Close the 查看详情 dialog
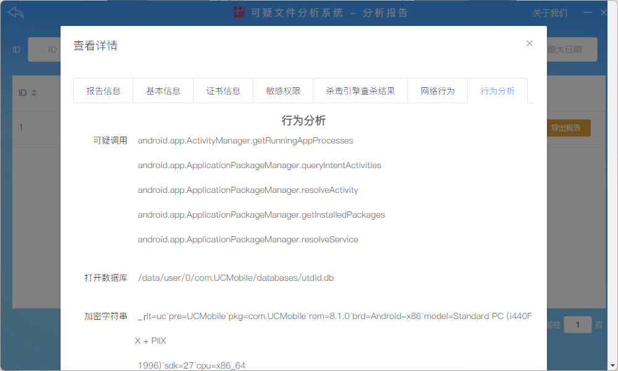Viewport: 618px width, 371px height. click(x=529, y=43)
